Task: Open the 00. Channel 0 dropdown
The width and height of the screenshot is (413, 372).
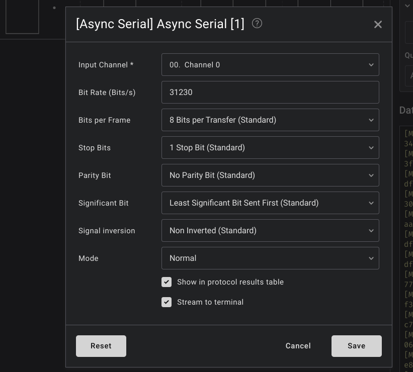Action: click(270, 65)
